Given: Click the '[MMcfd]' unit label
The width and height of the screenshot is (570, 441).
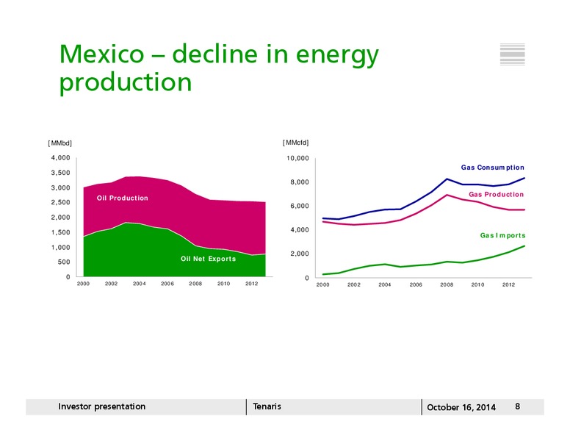Looking at the screenshot, I should click(x=296, y=143).
